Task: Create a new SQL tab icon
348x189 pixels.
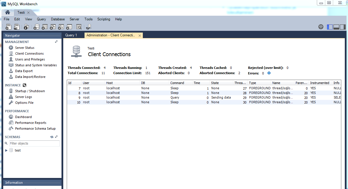Action: (x=8, y=27)
